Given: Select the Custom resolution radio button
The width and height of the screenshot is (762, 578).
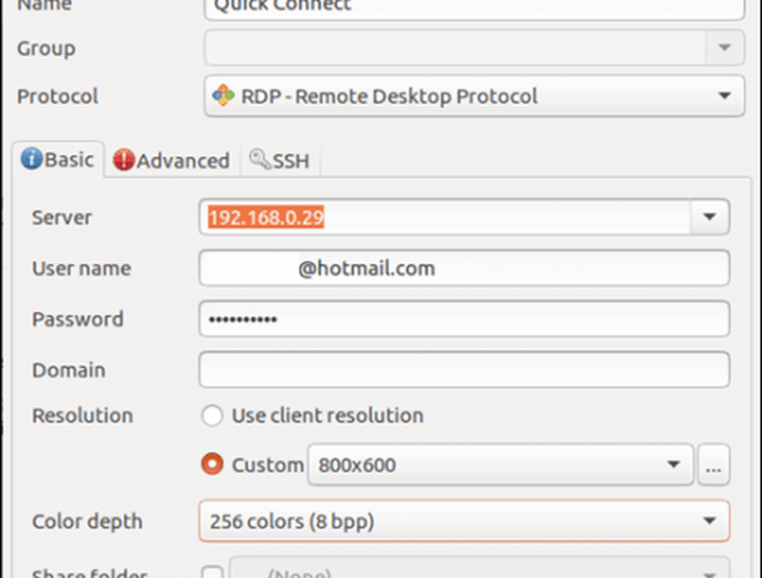Looking at the screenshot, I should [212, 465].
